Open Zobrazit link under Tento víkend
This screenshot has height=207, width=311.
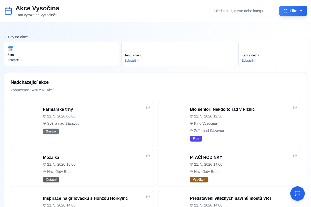tap(132, 61)
